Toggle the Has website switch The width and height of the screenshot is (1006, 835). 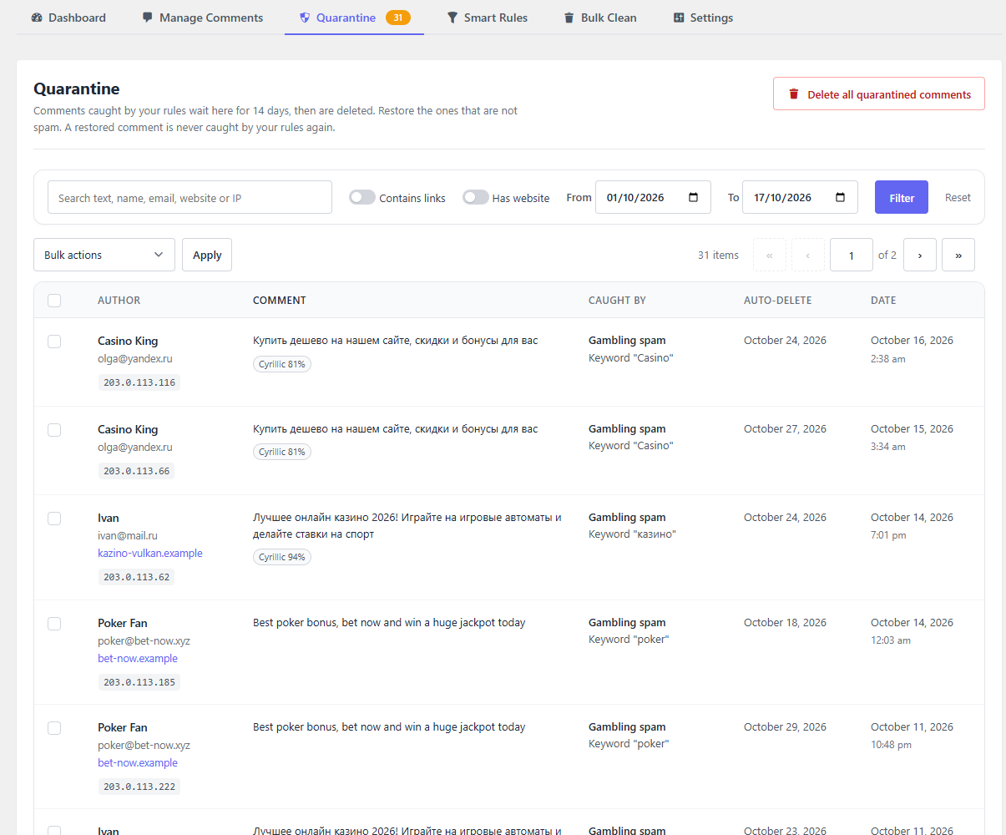pyautogui.click(x=476, y=197)
